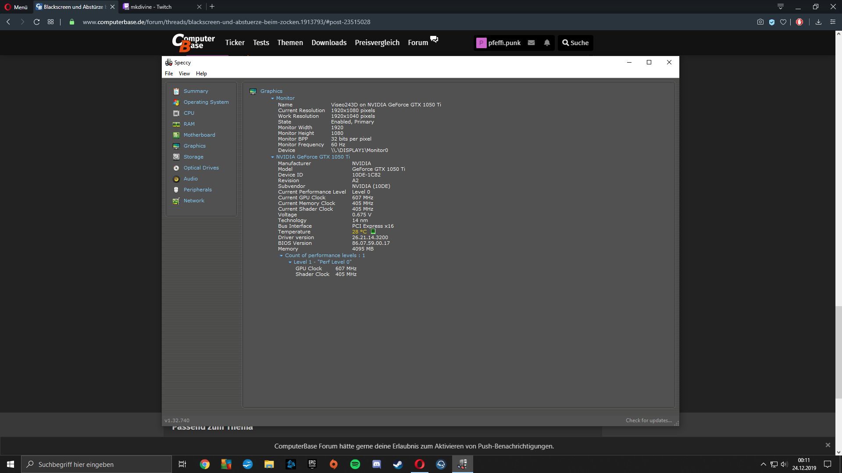Collapse the Level 1 Perf Level 0 node

click(x=290, y=262)
